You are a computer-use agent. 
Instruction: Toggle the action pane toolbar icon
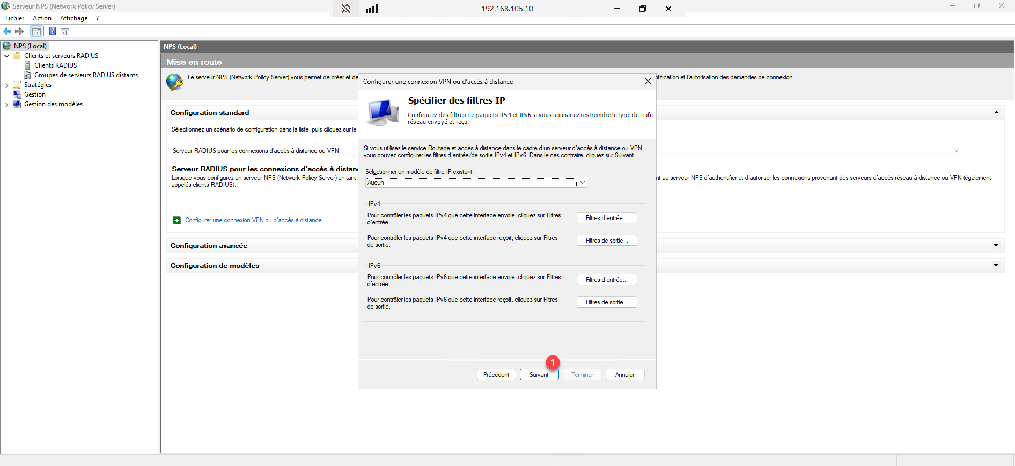[65, 32]
